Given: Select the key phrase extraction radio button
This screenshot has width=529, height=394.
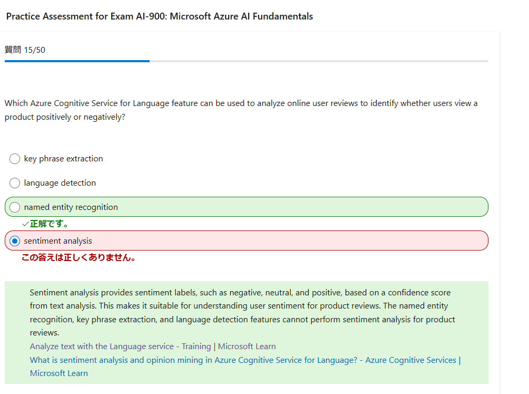Looking at the screenshot, I should point(15,159).
